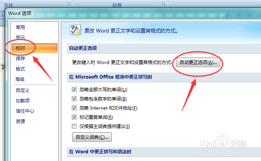Click the proofing 字A checkmark icon
The width and height of the screenshot is (261, 161).
point(75,30)
